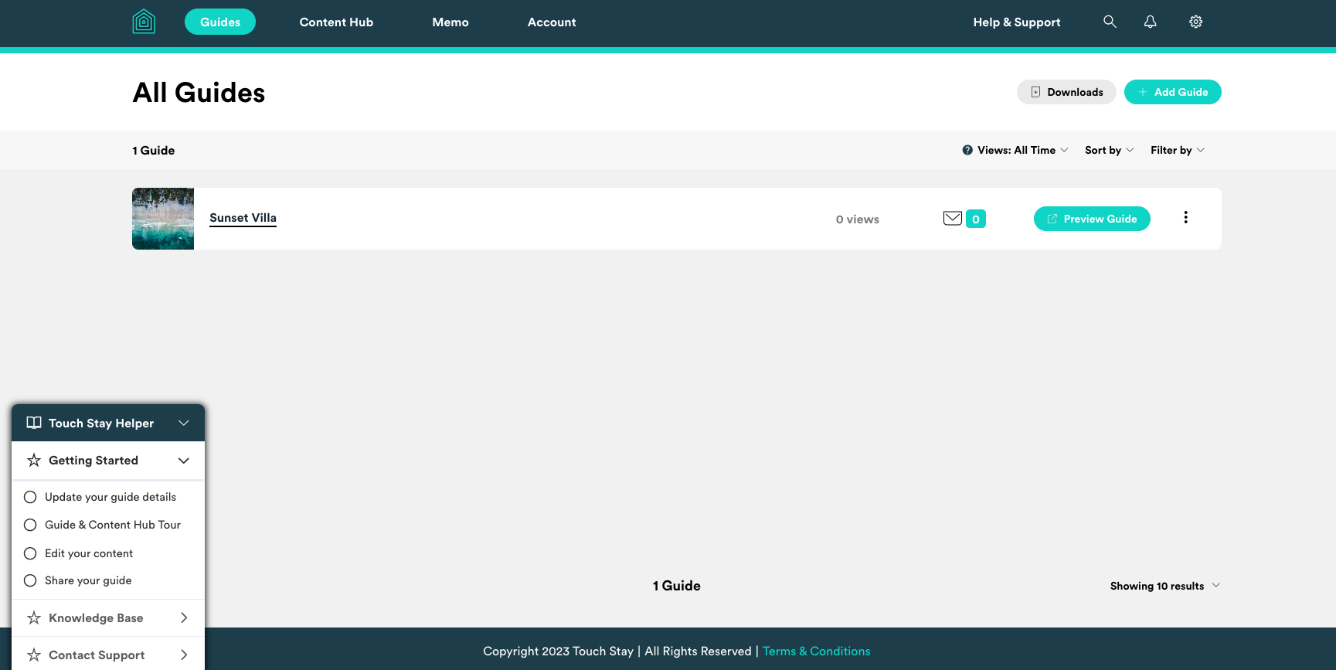Open the three-dot menu for Sunset Villa
1336x670 pixels.
tap(1185, 218)
